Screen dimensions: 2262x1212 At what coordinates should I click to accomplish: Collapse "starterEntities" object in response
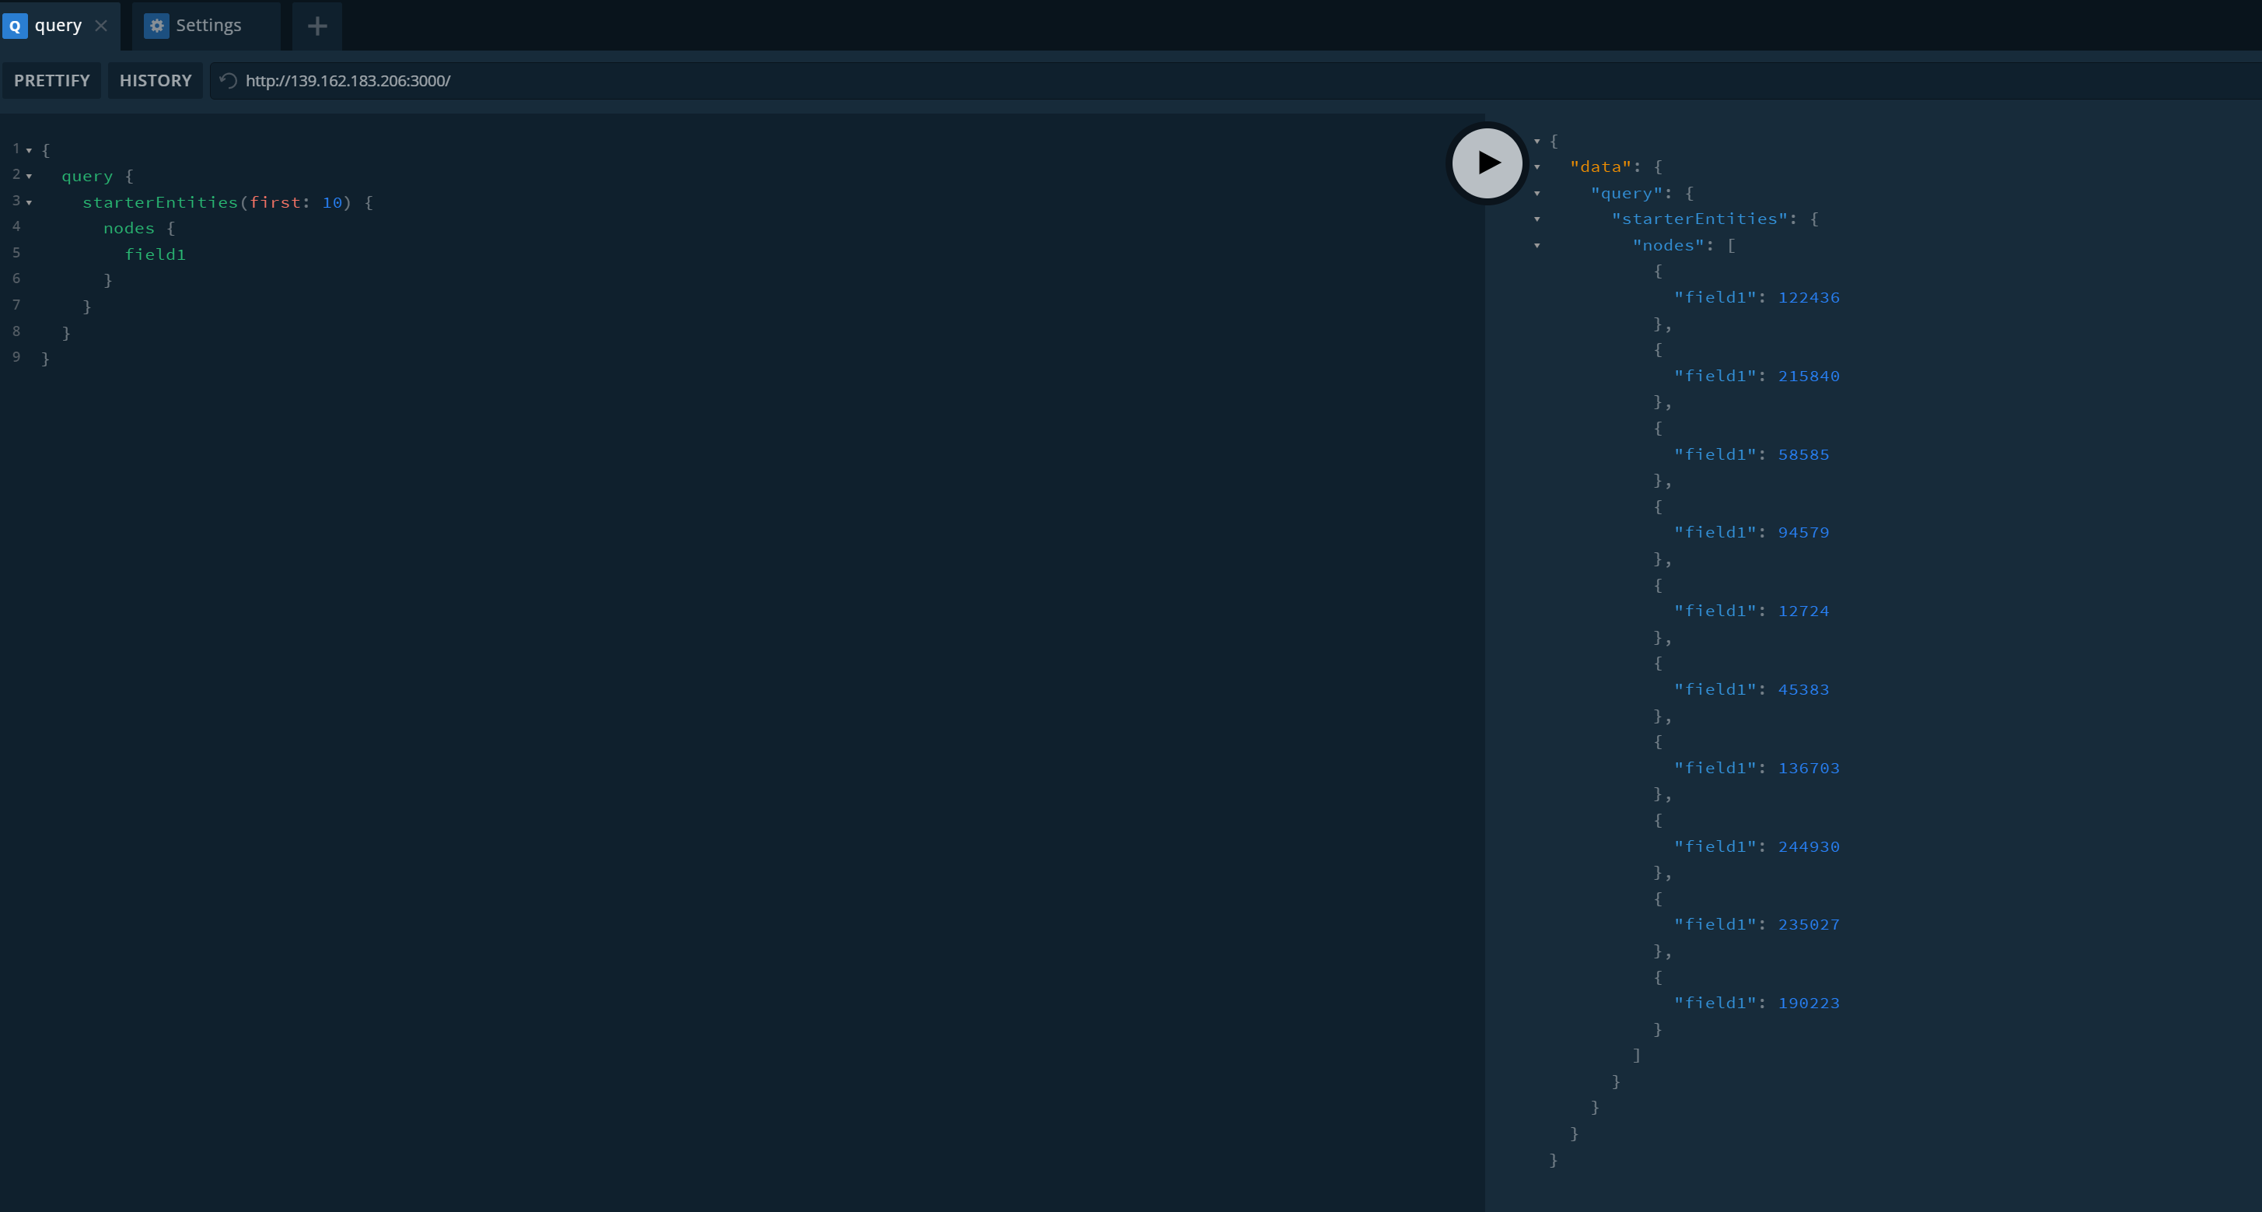click(x=1537, y=219)
